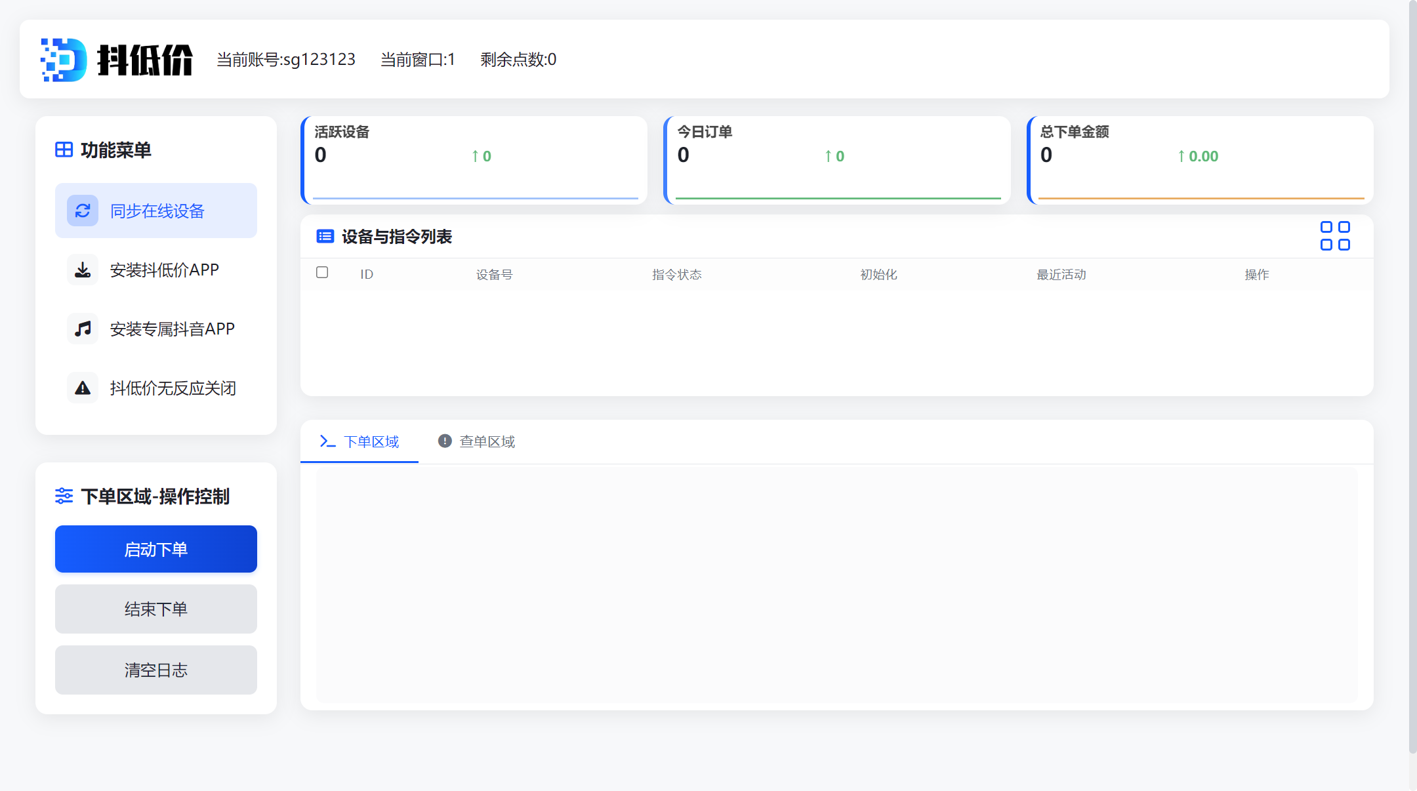Click the 查单区域 alert icon
Screen dimensions: 1417x791
tap(444, 441)
